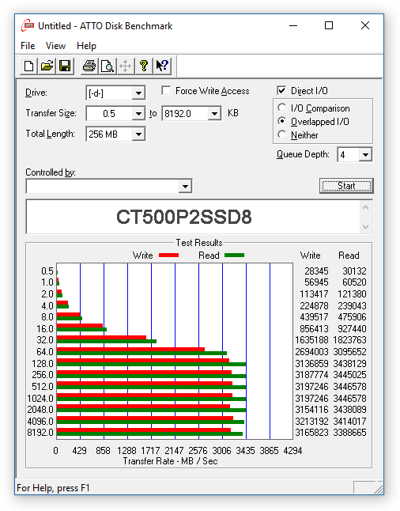Click the green Read legend swatch
Screen dimensions: 400x511
(x=234, y=255)
